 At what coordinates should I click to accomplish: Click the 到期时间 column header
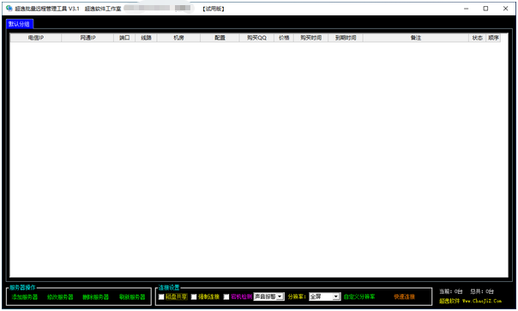coord(346,38)
